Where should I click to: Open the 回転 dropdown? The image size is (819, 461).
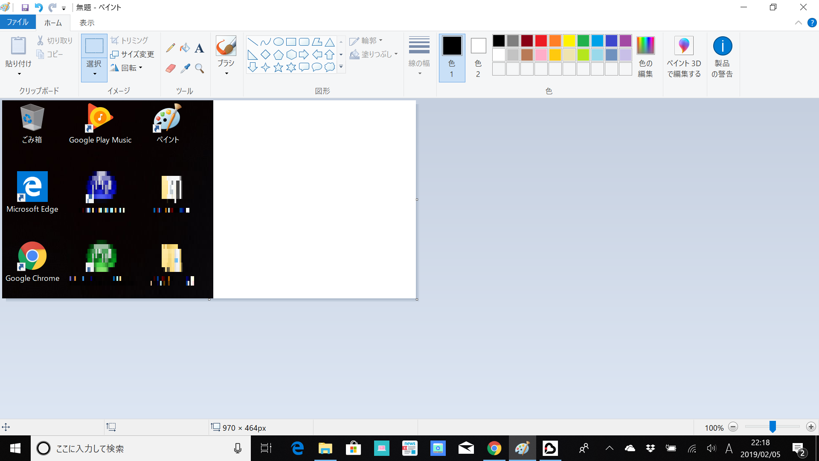(127, 68)
